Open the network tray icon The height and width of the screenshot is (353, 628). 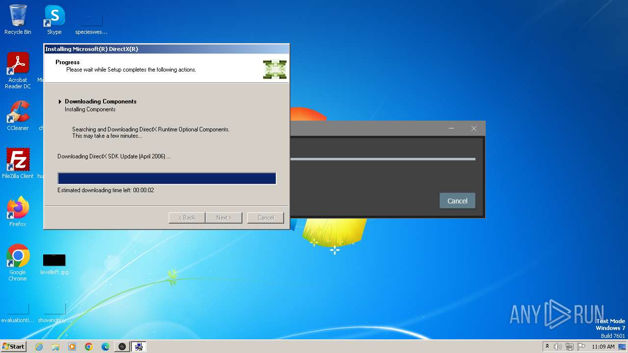click(x=570, y=347)
